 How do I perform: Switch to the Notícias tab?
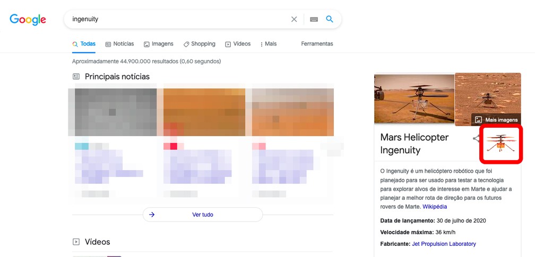[x=120, y=44]
